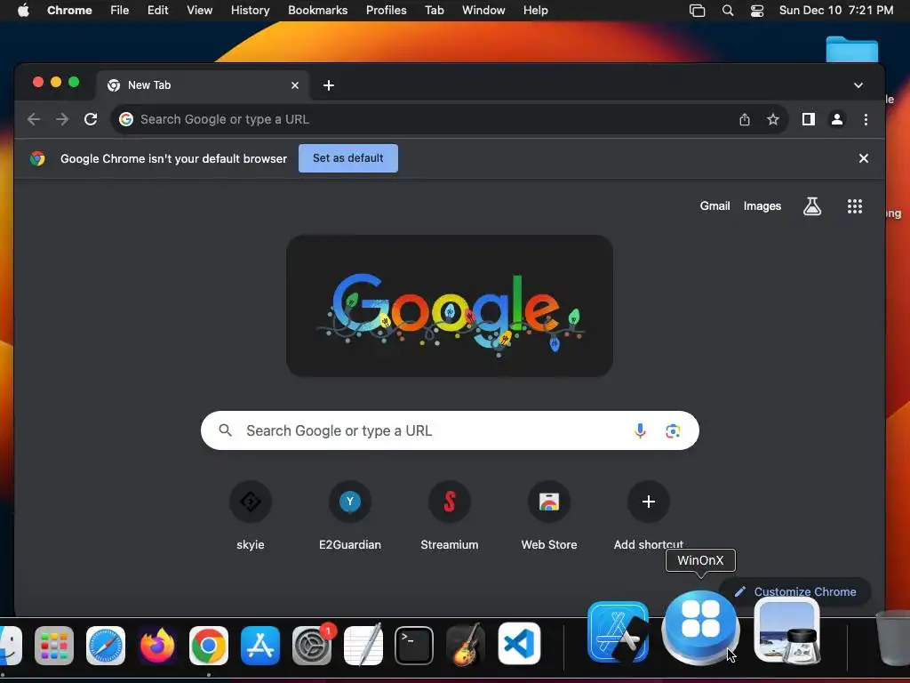Click Chrome icon in the Dock

[x=209, y=646]
